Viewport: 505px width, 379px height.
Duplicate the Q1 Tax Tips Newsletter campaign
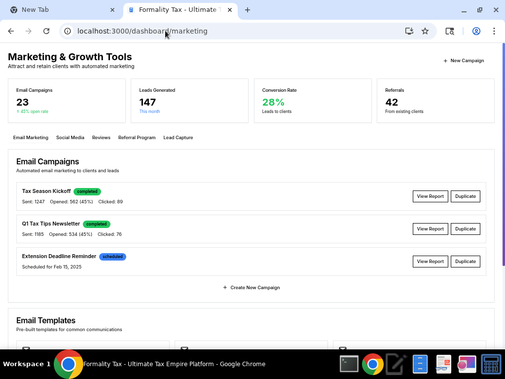coord(465,229)
